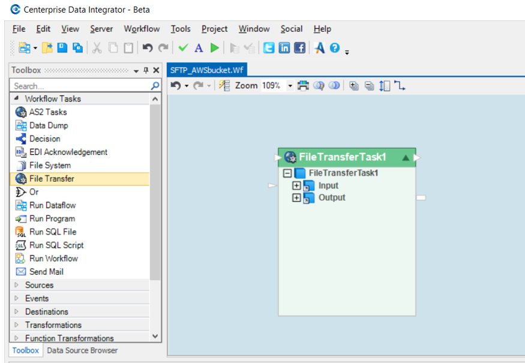The width and height of the screenshot is (525, 363).
Task: Select Run SQL Script in the toolbox
Action: pyautogui.click(x=56, y=245)
